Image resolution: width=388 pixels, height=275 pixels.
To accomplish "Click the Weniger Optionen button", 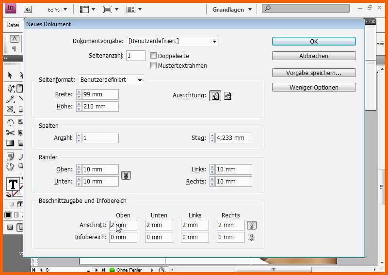I will coord(314,88).
